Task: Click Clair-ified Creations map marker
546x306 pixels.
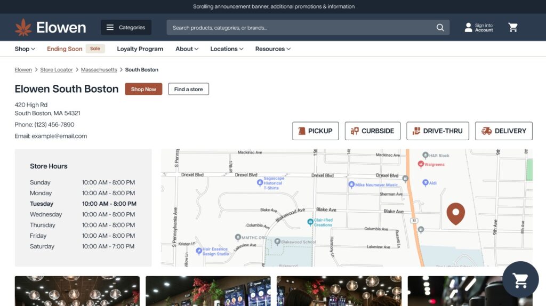Action: click(x=310, y=222)
